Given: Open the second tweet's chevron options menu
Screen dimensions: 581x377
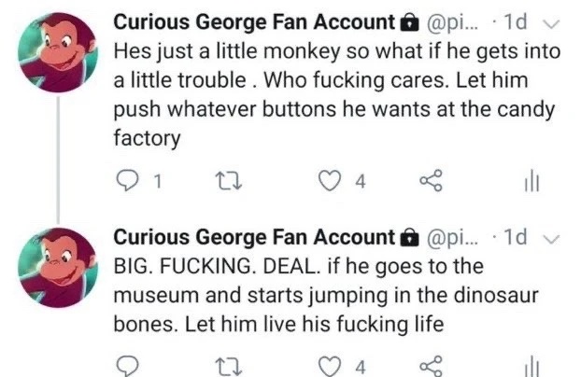Looking at the screenshot, I should [x=550, y=239].
